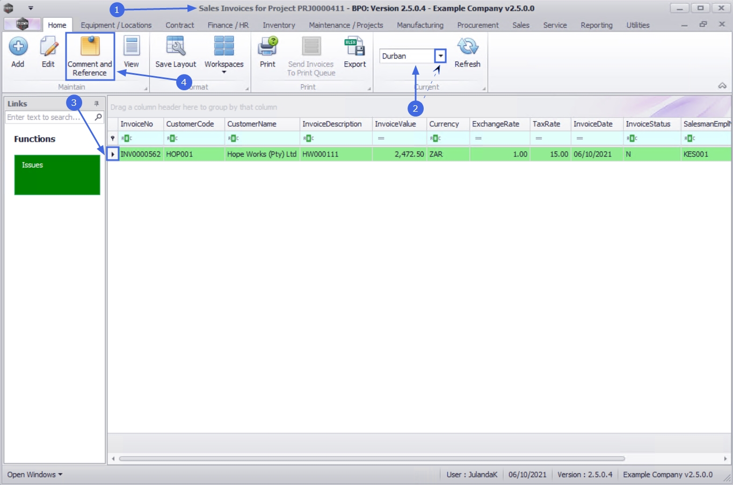The width and height of the screenshot is (733, 485).
Task: Open the Equipment / Locations tab
Action: tap(116, 25)
